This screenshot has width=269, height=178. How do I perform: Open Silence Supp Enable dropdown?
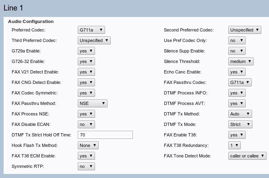[x=236, y=51]
